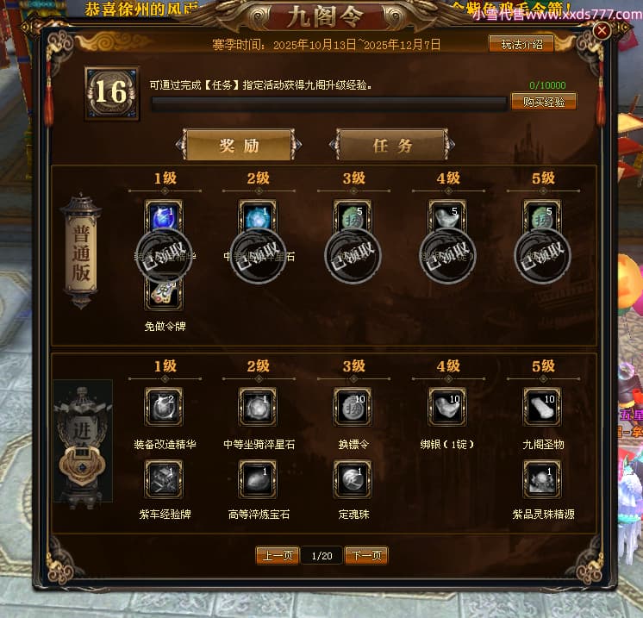Click the 进 advanced tier emblem
Screen dimensions: 643x618
pos(84,440)
